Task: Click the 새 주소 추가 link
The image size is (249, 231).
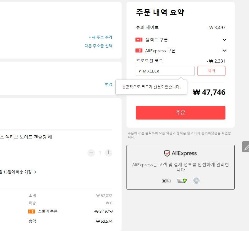Action: 100,37
